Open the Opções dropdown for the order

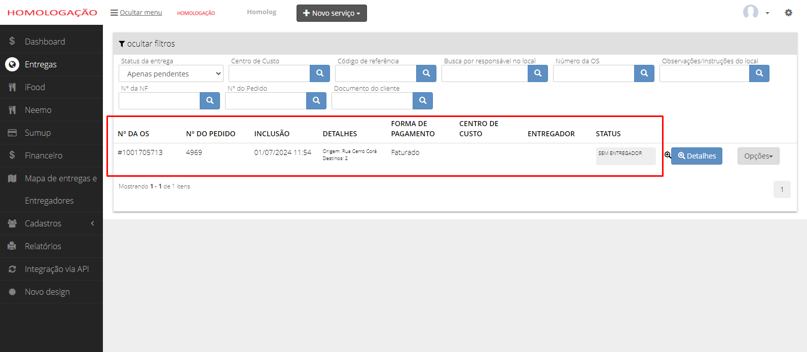(758, 156)
